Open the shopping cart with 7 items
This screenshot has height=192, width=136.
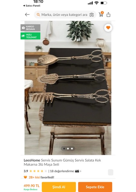click(x=101, y=14)
